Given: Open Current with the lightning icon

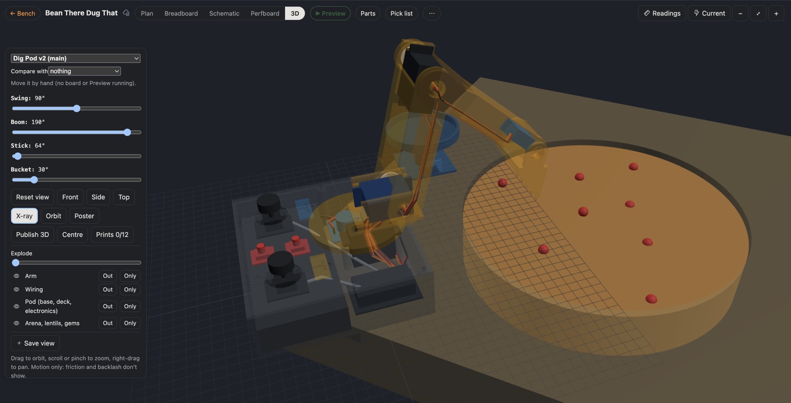Looking at the screenshot, I should (x=709, y=13).
